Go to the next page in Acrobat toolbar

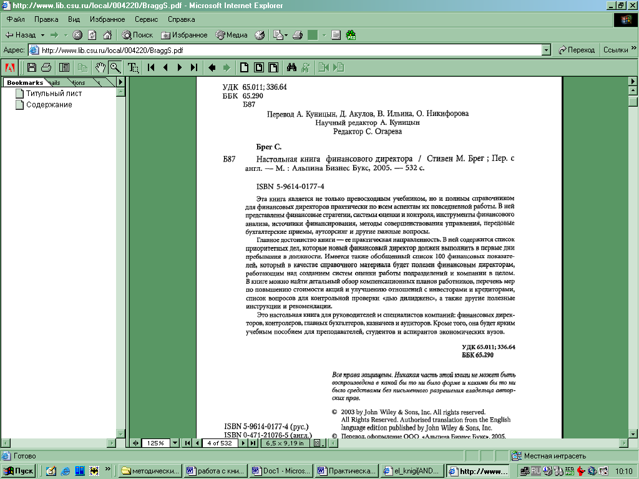click(180, 67)
